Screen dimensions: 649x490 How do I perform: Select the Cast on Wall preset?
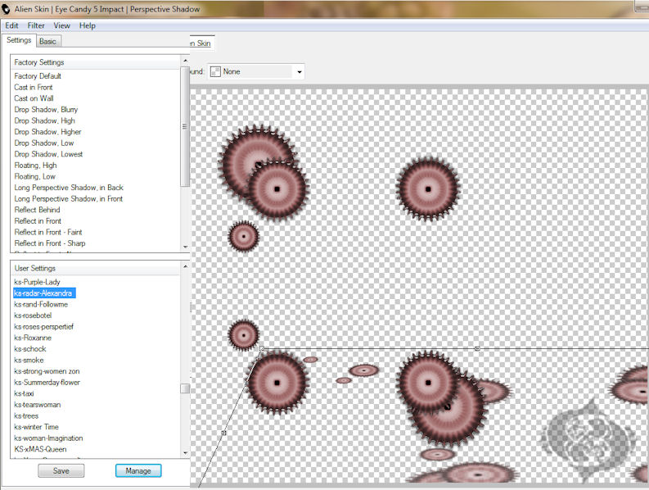(34, 98)
